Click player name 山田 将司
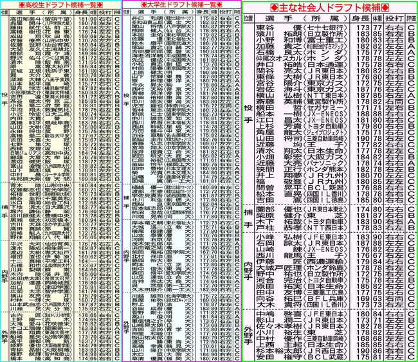This screenshot has height=362, width=418. (x=279, y=139)
